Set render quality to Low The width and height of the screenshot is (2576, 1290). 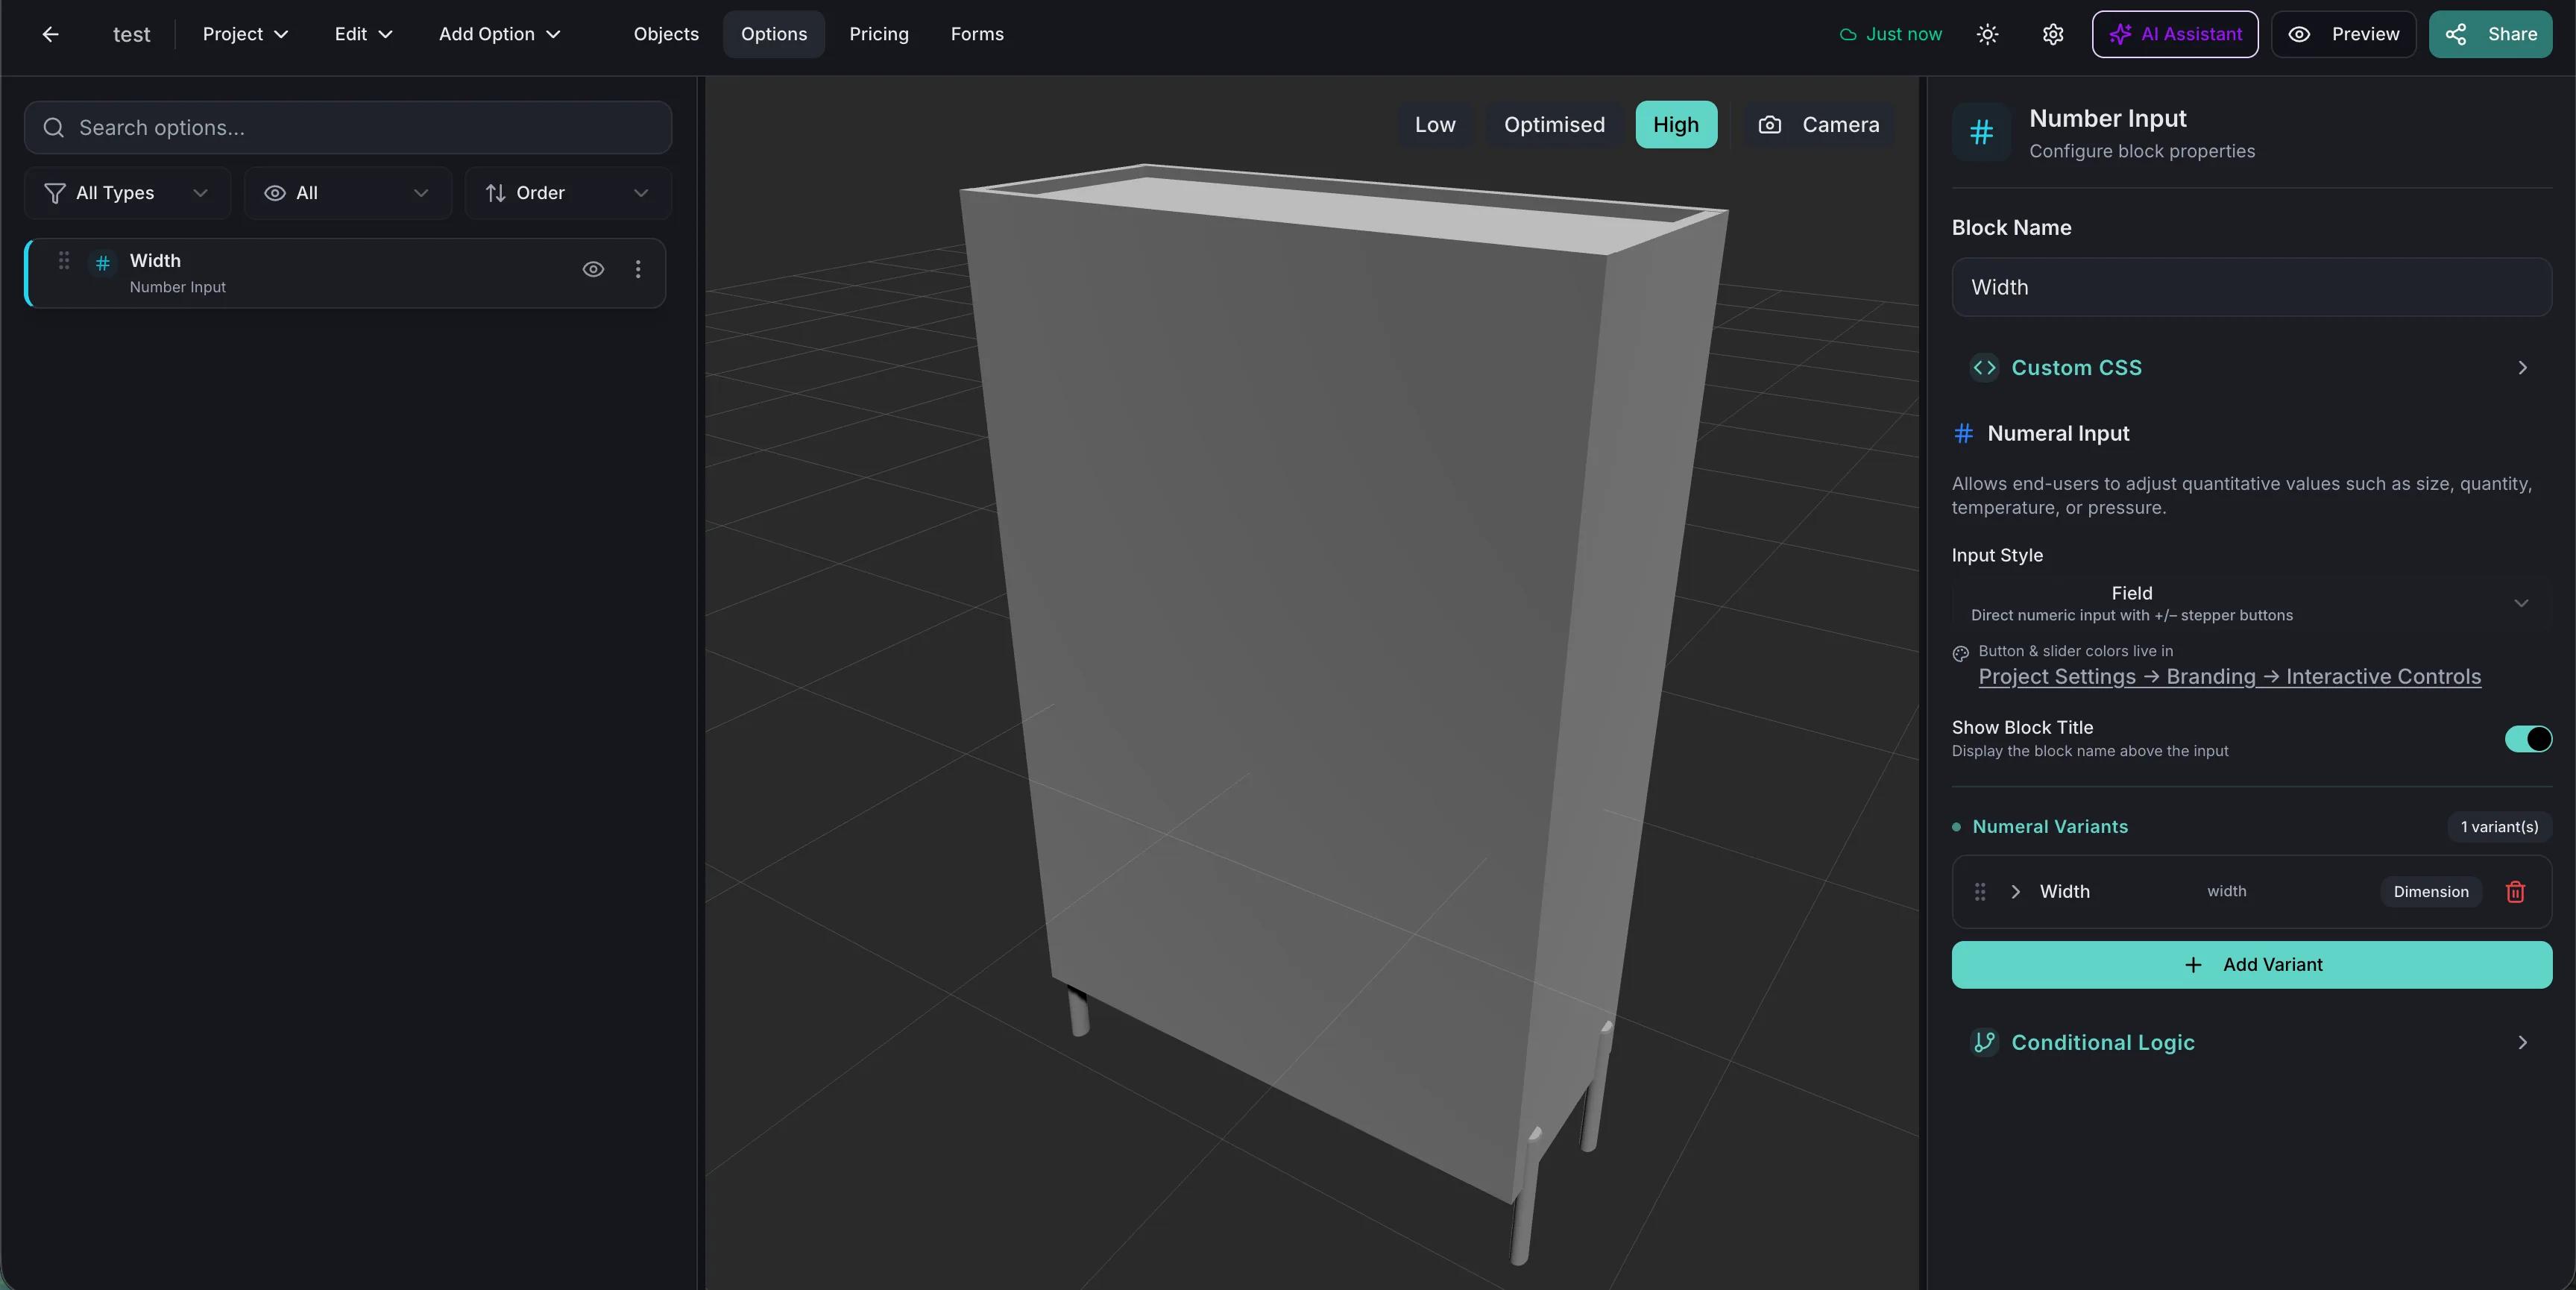click(1435, 125)
